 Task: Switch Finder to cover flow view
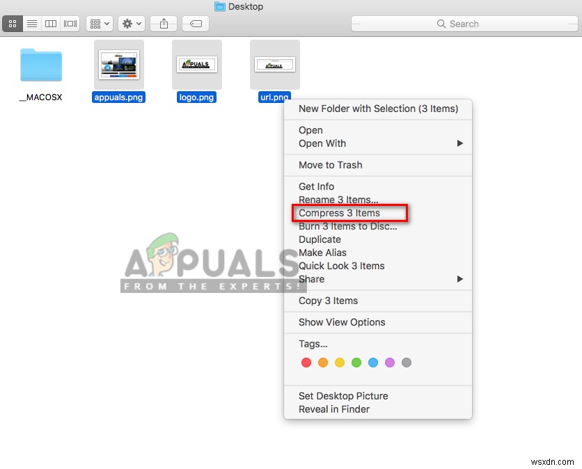pyautogui.click(x=70, y=24)
